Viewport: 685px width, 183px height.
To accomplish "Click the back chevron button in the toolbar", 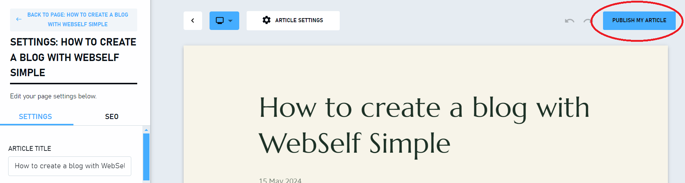I will point(192,20).
